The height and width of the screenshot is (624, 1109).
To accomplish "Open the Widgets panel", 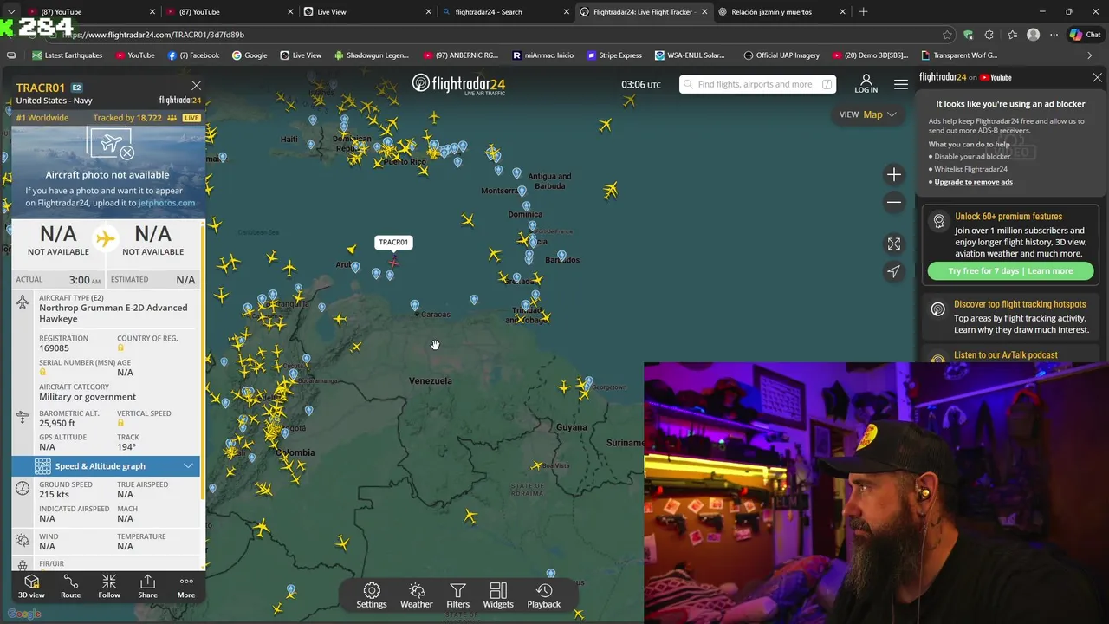I will [498, 595].
